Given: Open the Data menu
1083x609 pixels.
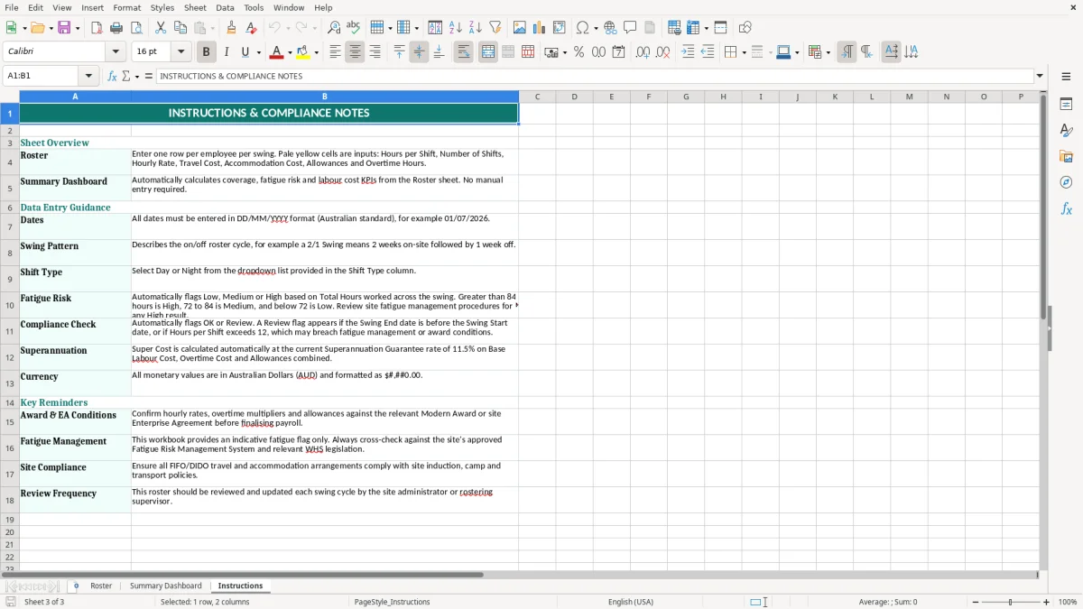Looking at the screenshot, I should [225, 7].
